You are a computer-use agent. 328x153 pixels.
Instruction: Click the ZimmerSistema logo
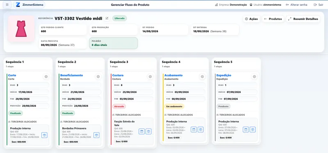[29, 5]
